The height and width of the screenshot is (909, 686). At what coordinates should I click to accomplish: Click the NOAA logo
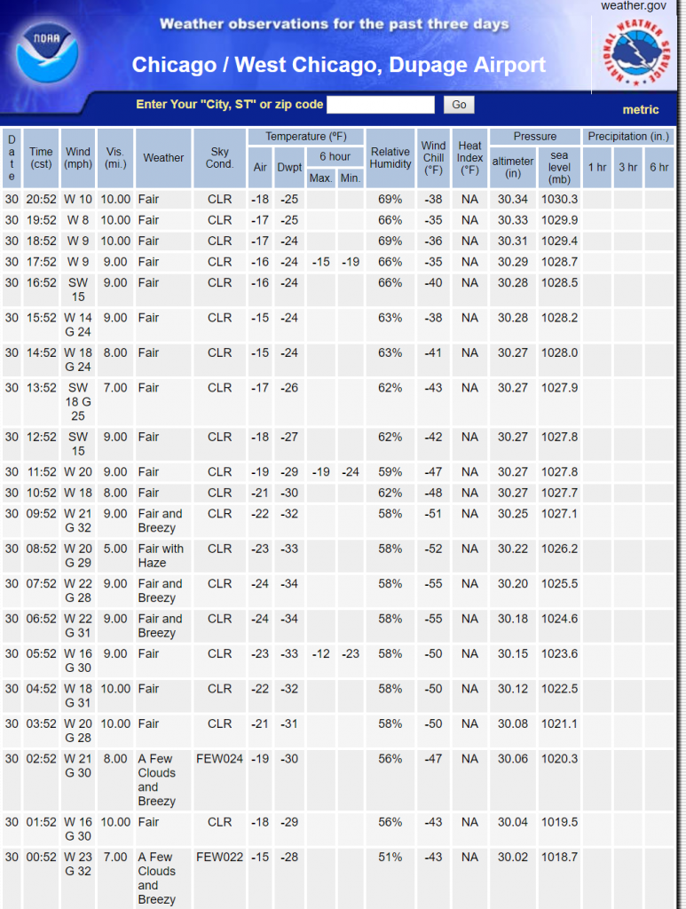(x=47, y=54)
